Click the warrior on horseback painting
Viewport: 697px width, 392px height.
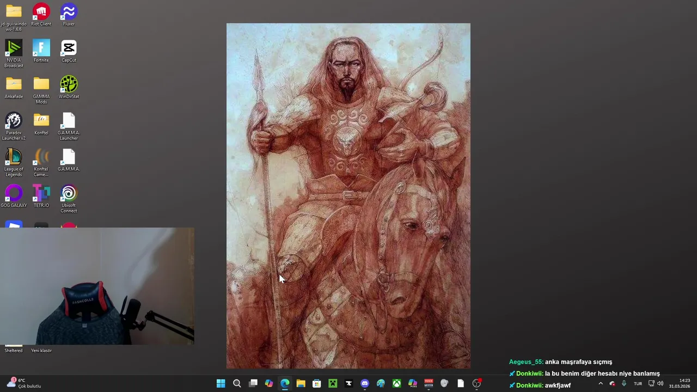348,196
